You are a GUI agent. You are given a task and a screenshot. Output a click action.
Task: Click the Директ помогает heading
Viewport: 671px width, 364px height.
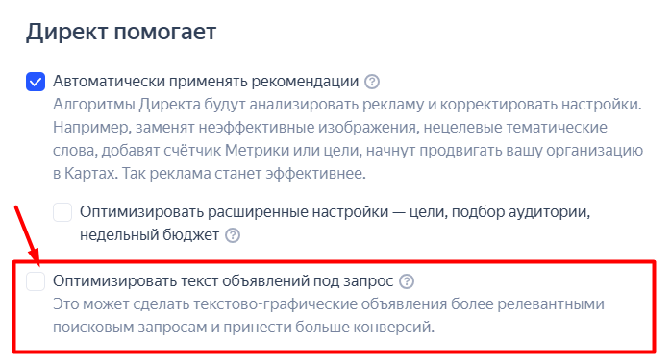click(x=121, y=32)
